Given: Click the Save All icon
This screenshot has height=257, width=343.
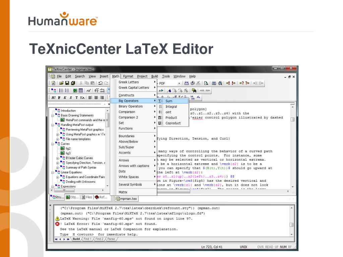Looking at the screenshot, I should (x=73, y=83).
